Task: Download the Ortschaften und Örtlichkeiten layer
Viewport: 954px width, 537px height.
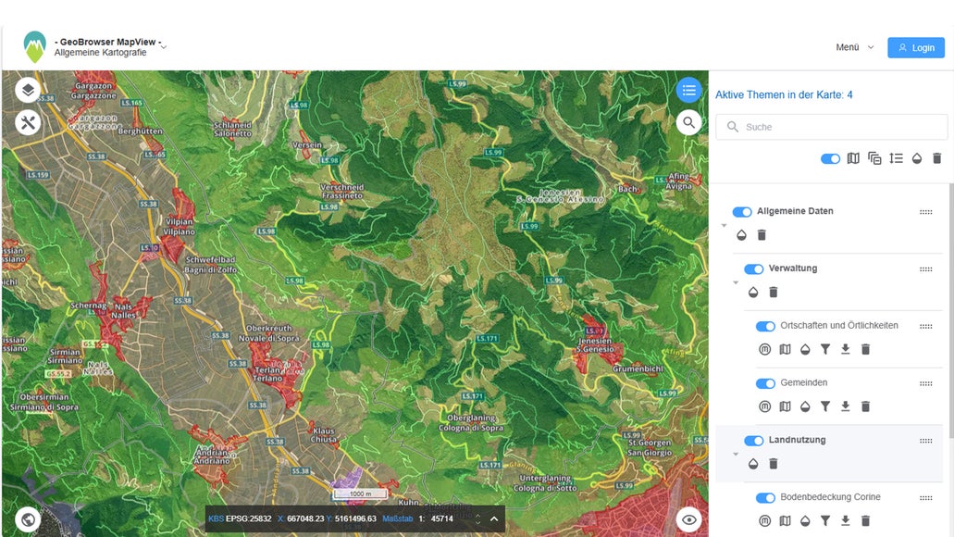Action: 845,349
